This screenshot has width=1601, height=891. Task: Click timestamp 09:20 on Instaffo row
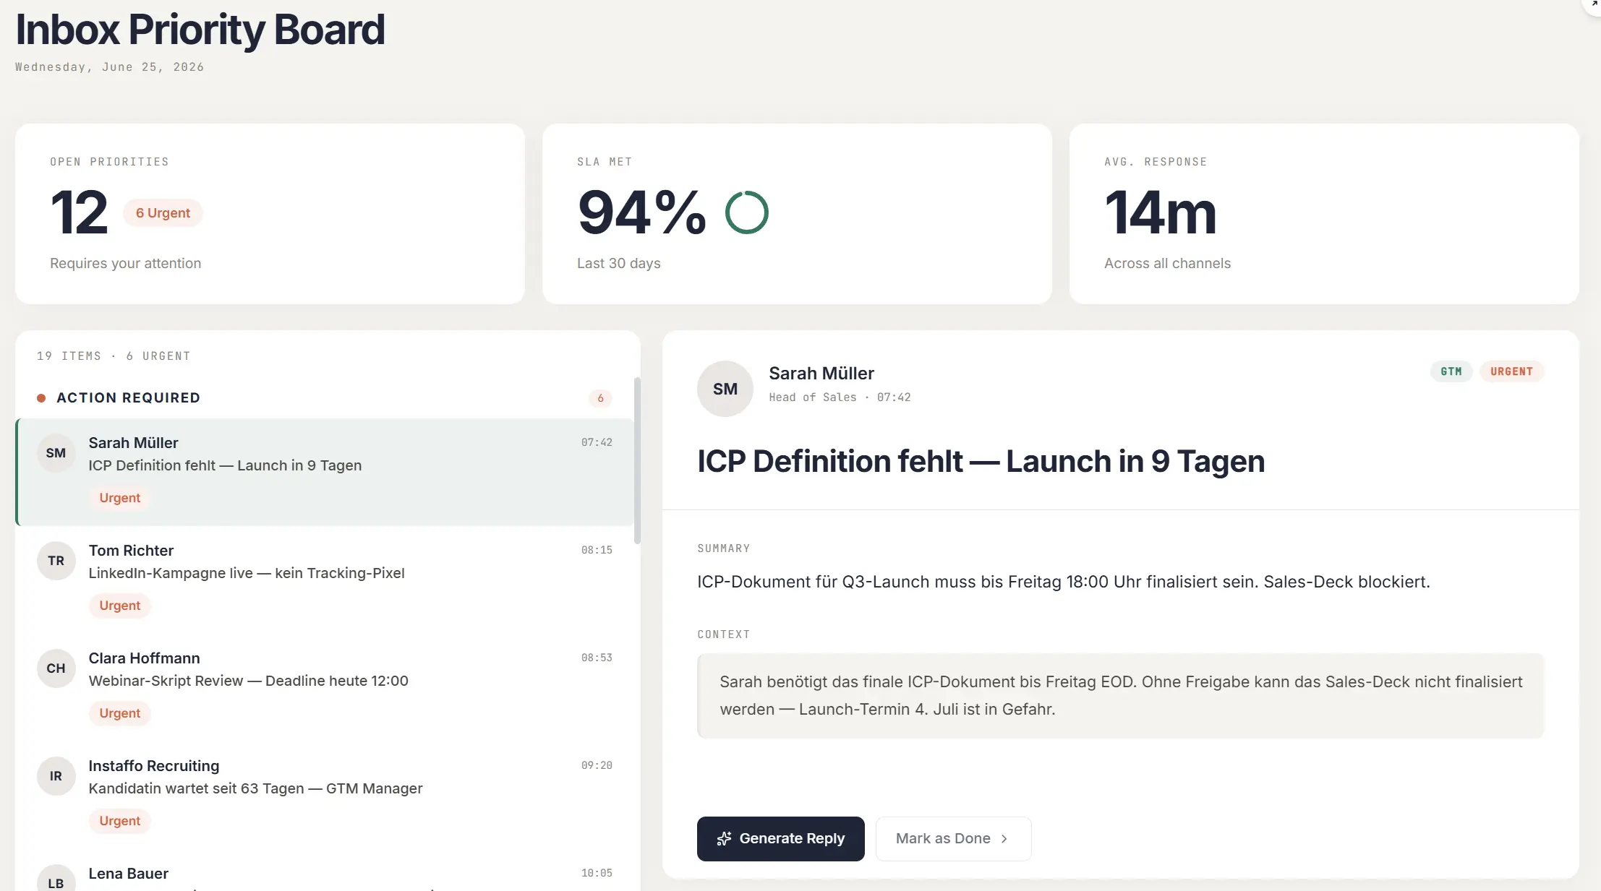tap(597, 765)
